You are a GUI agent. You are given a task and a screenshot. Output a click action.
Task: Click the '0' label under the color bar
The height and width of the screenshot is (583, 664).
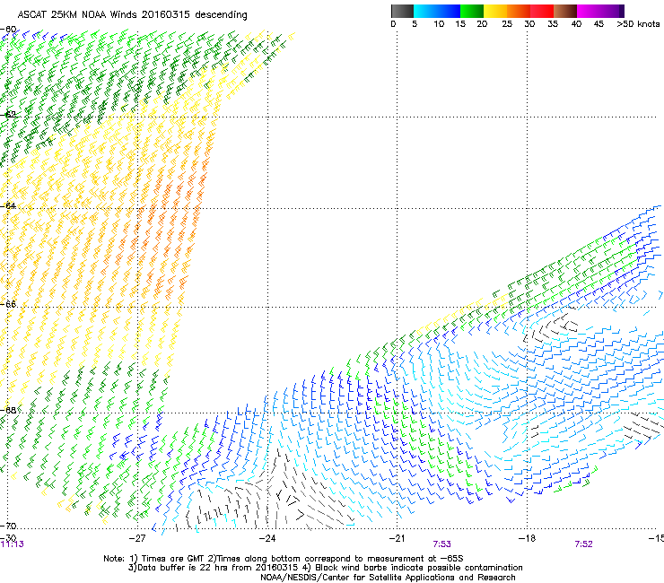(393, 24)
